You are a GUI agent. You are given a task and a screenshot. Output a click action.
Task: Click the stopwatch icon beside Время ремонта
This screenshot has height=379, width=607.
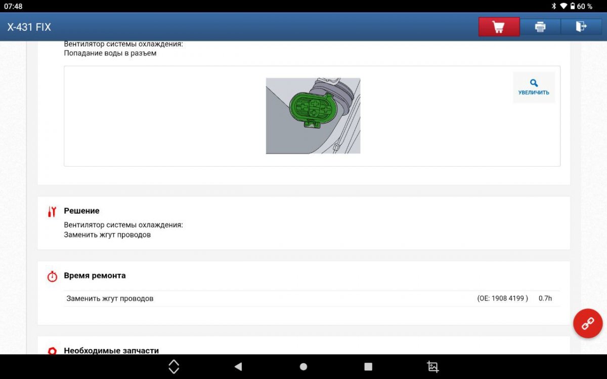click(52, 276)
